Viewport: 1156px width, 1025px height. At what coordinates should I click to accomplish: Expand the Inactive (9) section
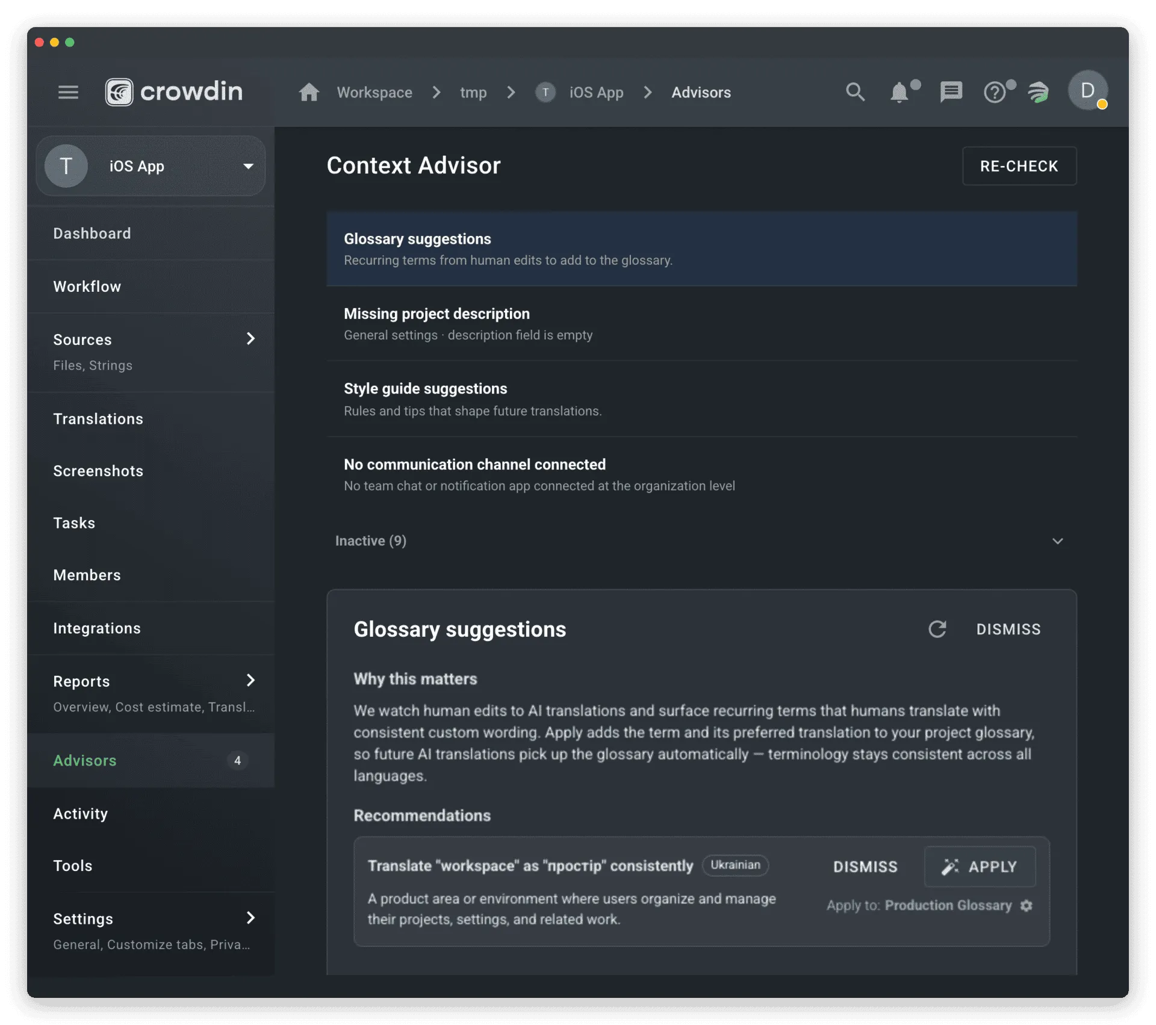tap(701, 540)
